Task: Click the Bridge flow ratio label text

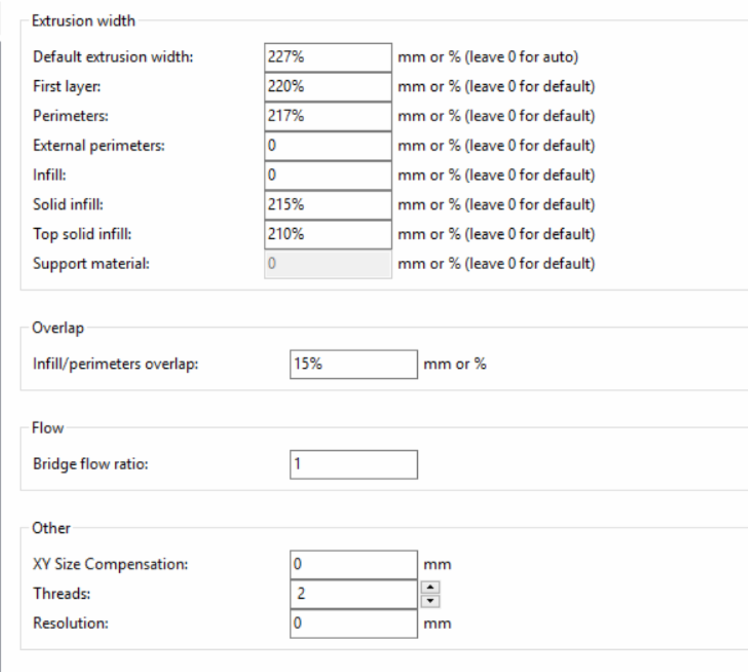Action: coord(79,464)
